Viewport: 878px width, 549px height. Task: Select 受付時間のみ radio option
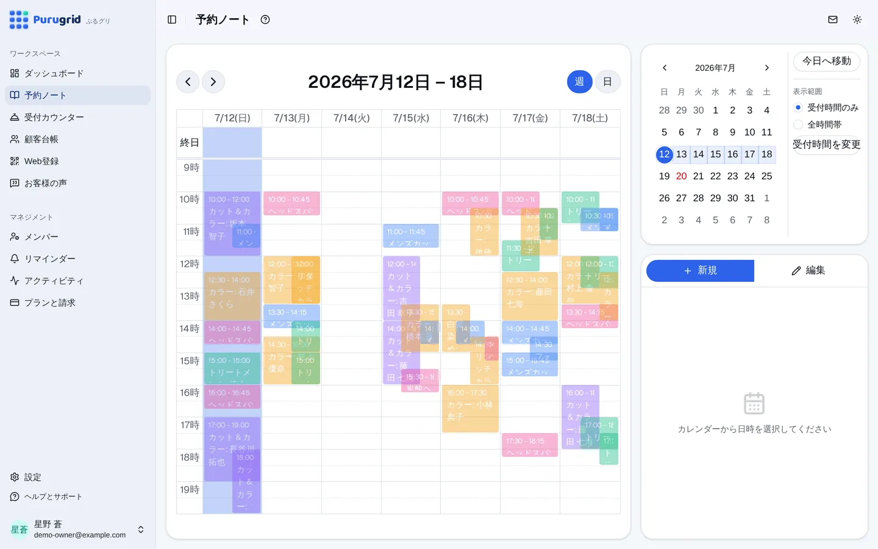(798, 107)
